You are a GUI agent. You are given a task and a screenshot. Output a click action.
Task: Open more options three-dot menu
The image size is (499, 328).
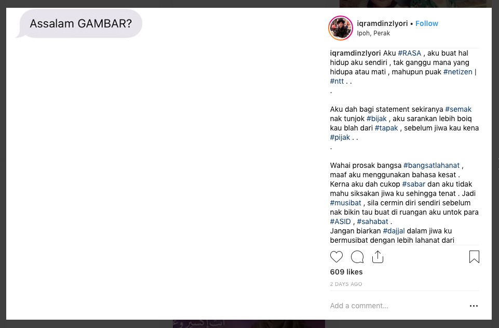tap(474, 306)
